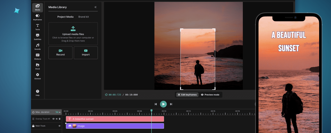Screen dimensions: 331x133
Task: Collapse the Media Library panel
Action: 95,7
